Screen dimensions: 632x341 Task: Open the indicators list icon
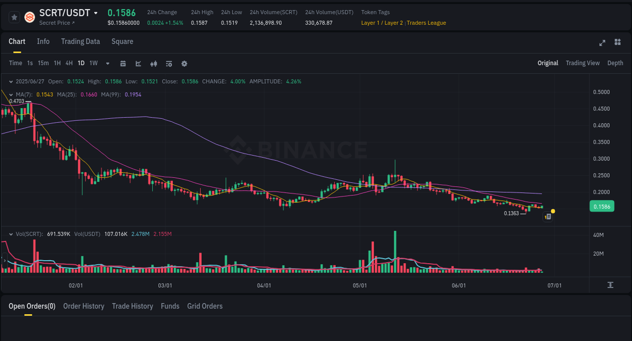click(x=168, y=63)
